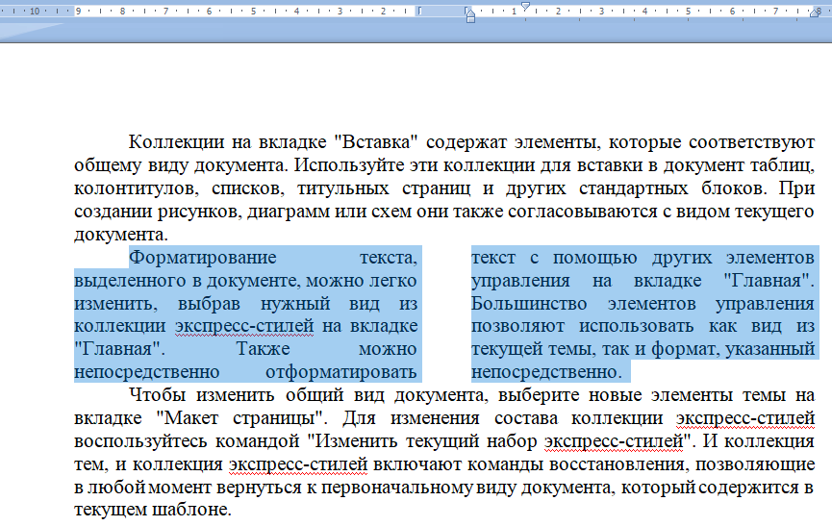Click the word "Чтобы" starting last paragraph

tap(157, 395)
